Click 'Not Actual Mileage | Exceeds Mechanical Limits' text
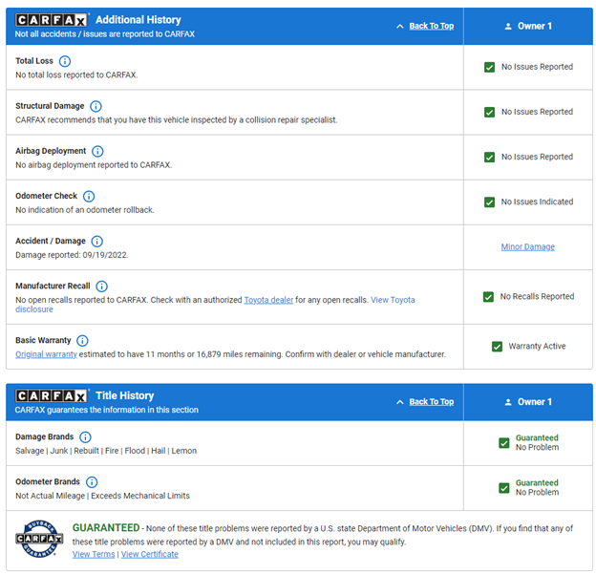Image resolution: width=596 pixels, height=574 pixels. [102, 496]
